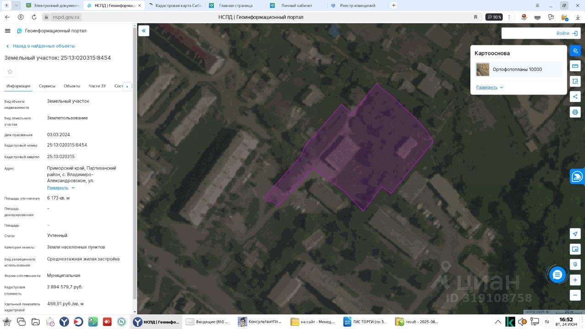Go back via Назад в найденные объекты link
Image resolution: width=585 pixels, height=329 pixels.
pos(40,46)
